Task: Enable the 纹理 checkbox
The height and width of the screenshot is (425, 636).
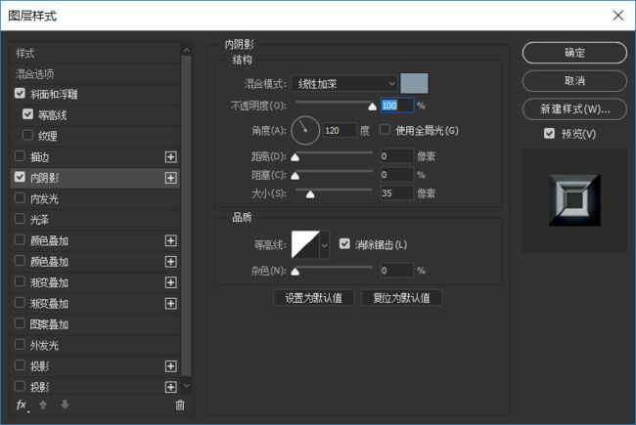Action: coord(27,135)
